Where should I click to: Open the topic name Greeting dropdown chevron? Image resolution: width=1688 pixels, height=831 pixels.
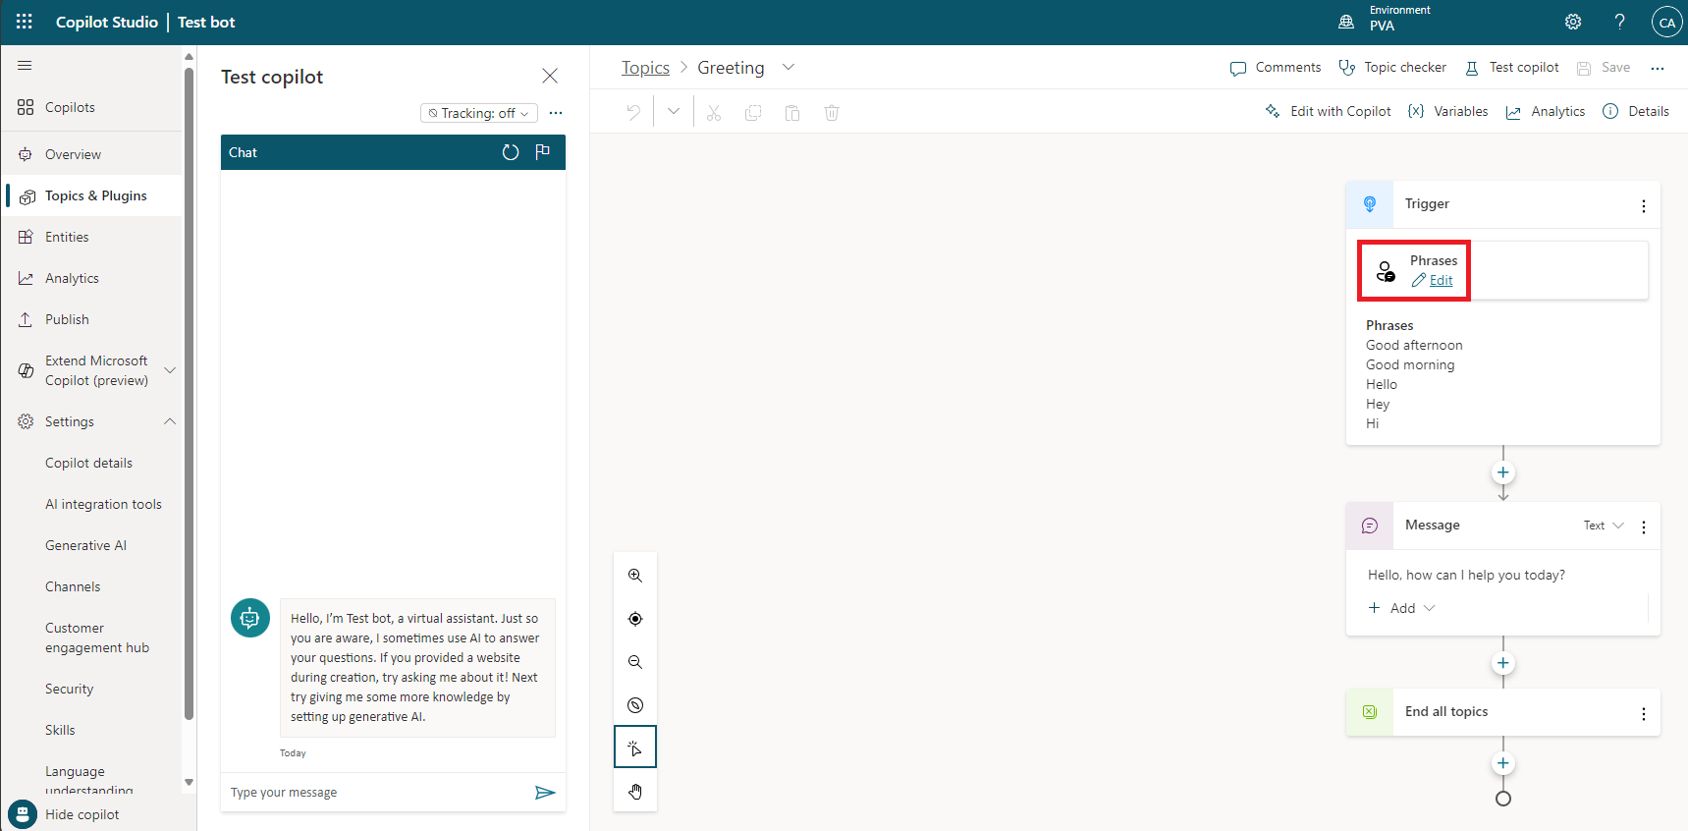point(788,68)
